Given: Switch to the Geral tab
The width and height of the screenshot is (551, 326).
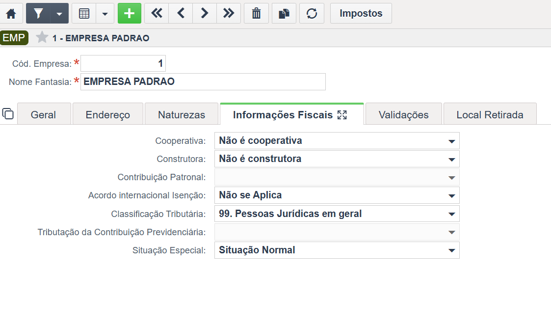Looking at the screenshot, I should click(x=44, y=114).
